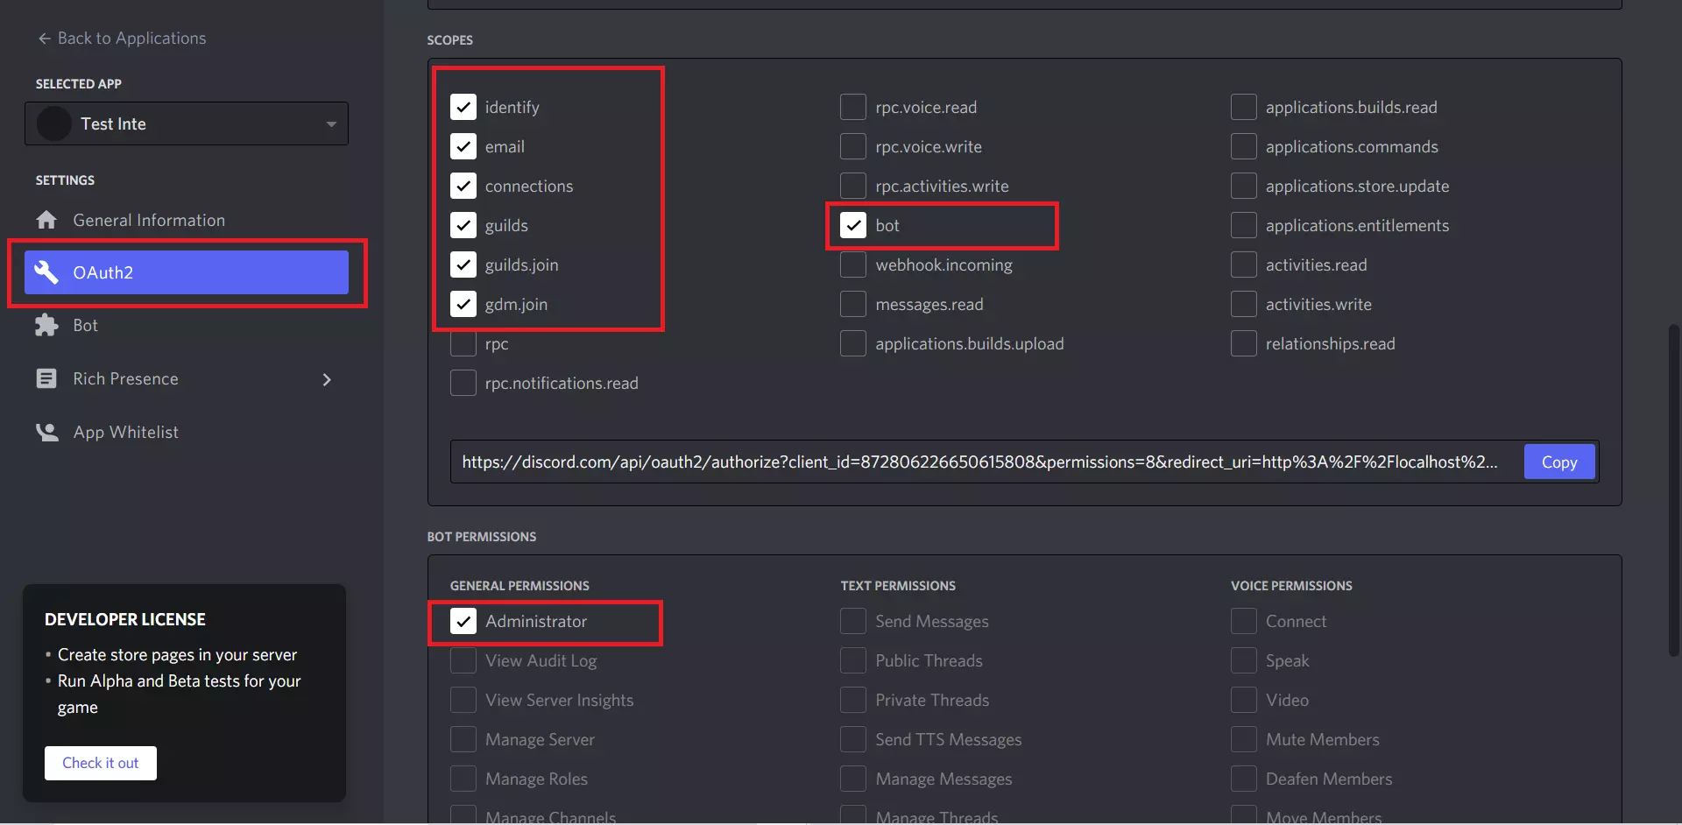Screen dimensions: 1682x825
Task: Go to the Bot settings page
Action: (x=187, y=326)
